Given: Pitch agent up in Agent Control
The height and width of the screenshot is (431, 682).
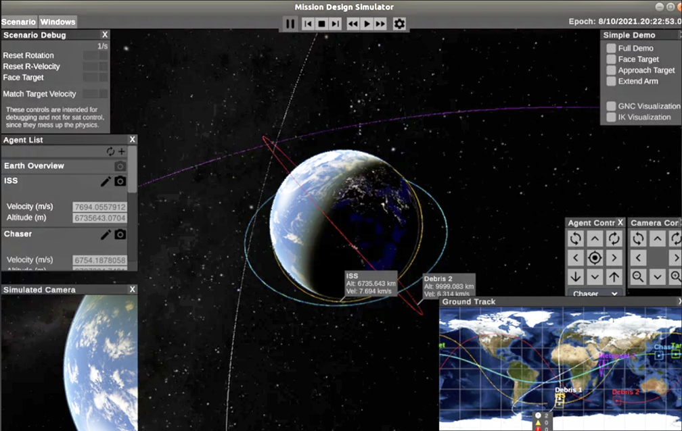Looking at the screenshot, I should pos(595,238).
